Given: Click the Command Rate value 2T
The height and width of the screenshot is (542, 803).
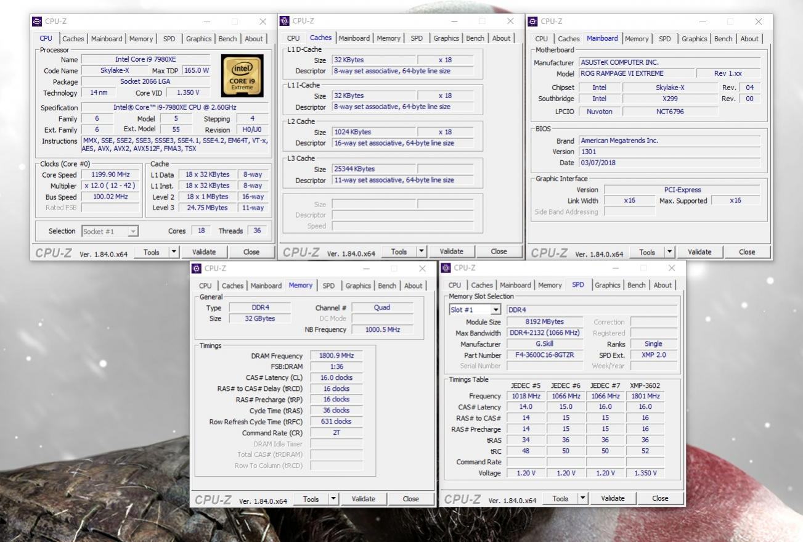Looking at the screenshot, I should click(x=336, y=433).
